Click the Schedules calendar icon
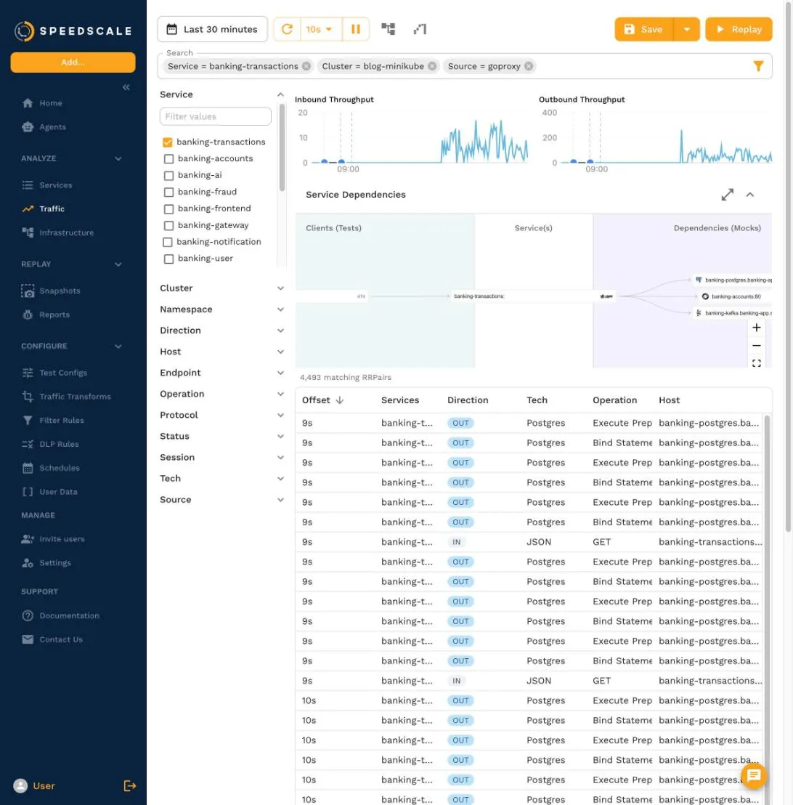The width and height of the screenshot is (793, 805). [28, 468]
